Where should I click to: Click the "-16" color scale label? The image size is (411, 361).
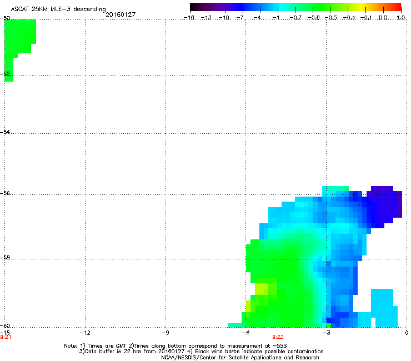pos(189,18)
